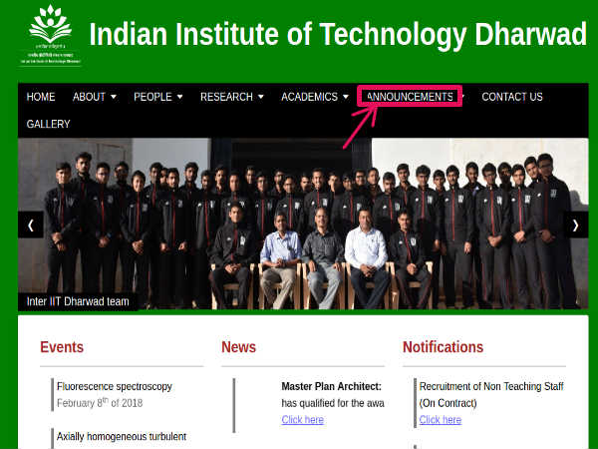Click the Notifications heading
Screen dimensions: 598x449
point(443,347)
